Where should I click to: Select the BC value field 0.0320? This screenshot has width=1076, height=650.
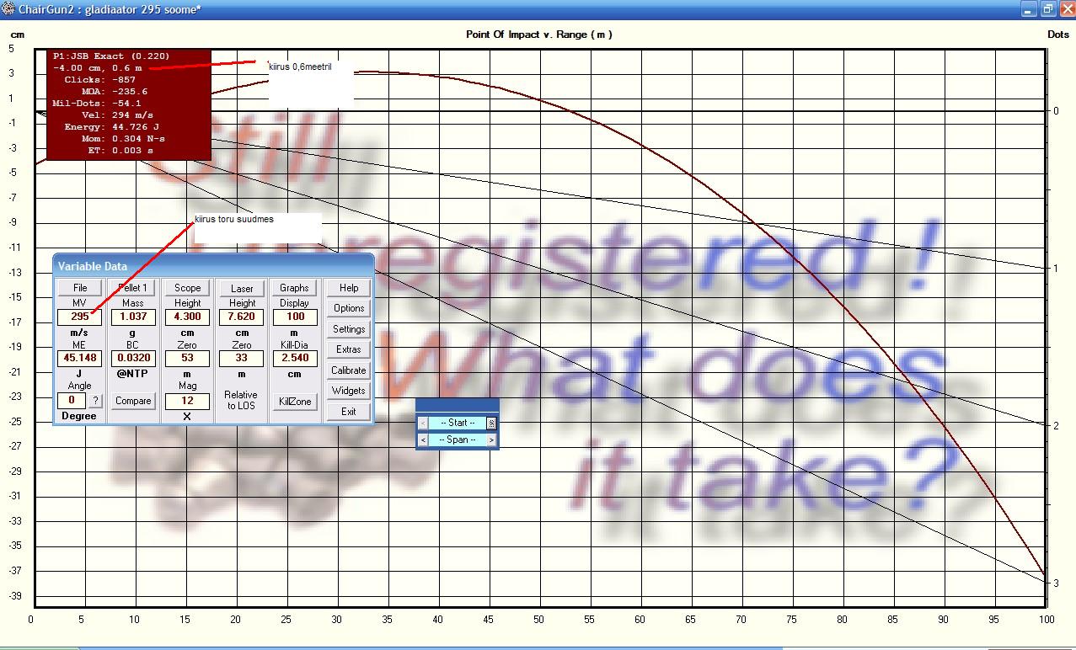point(133,358)
